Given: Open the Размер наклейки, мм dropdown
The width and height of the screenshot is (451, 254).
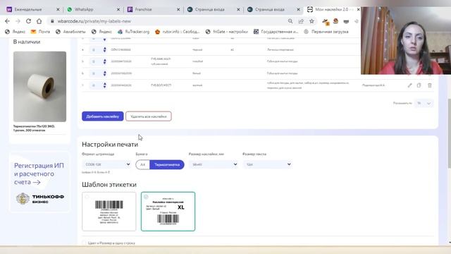Looking at the screenshot, I should click(214, 164).
